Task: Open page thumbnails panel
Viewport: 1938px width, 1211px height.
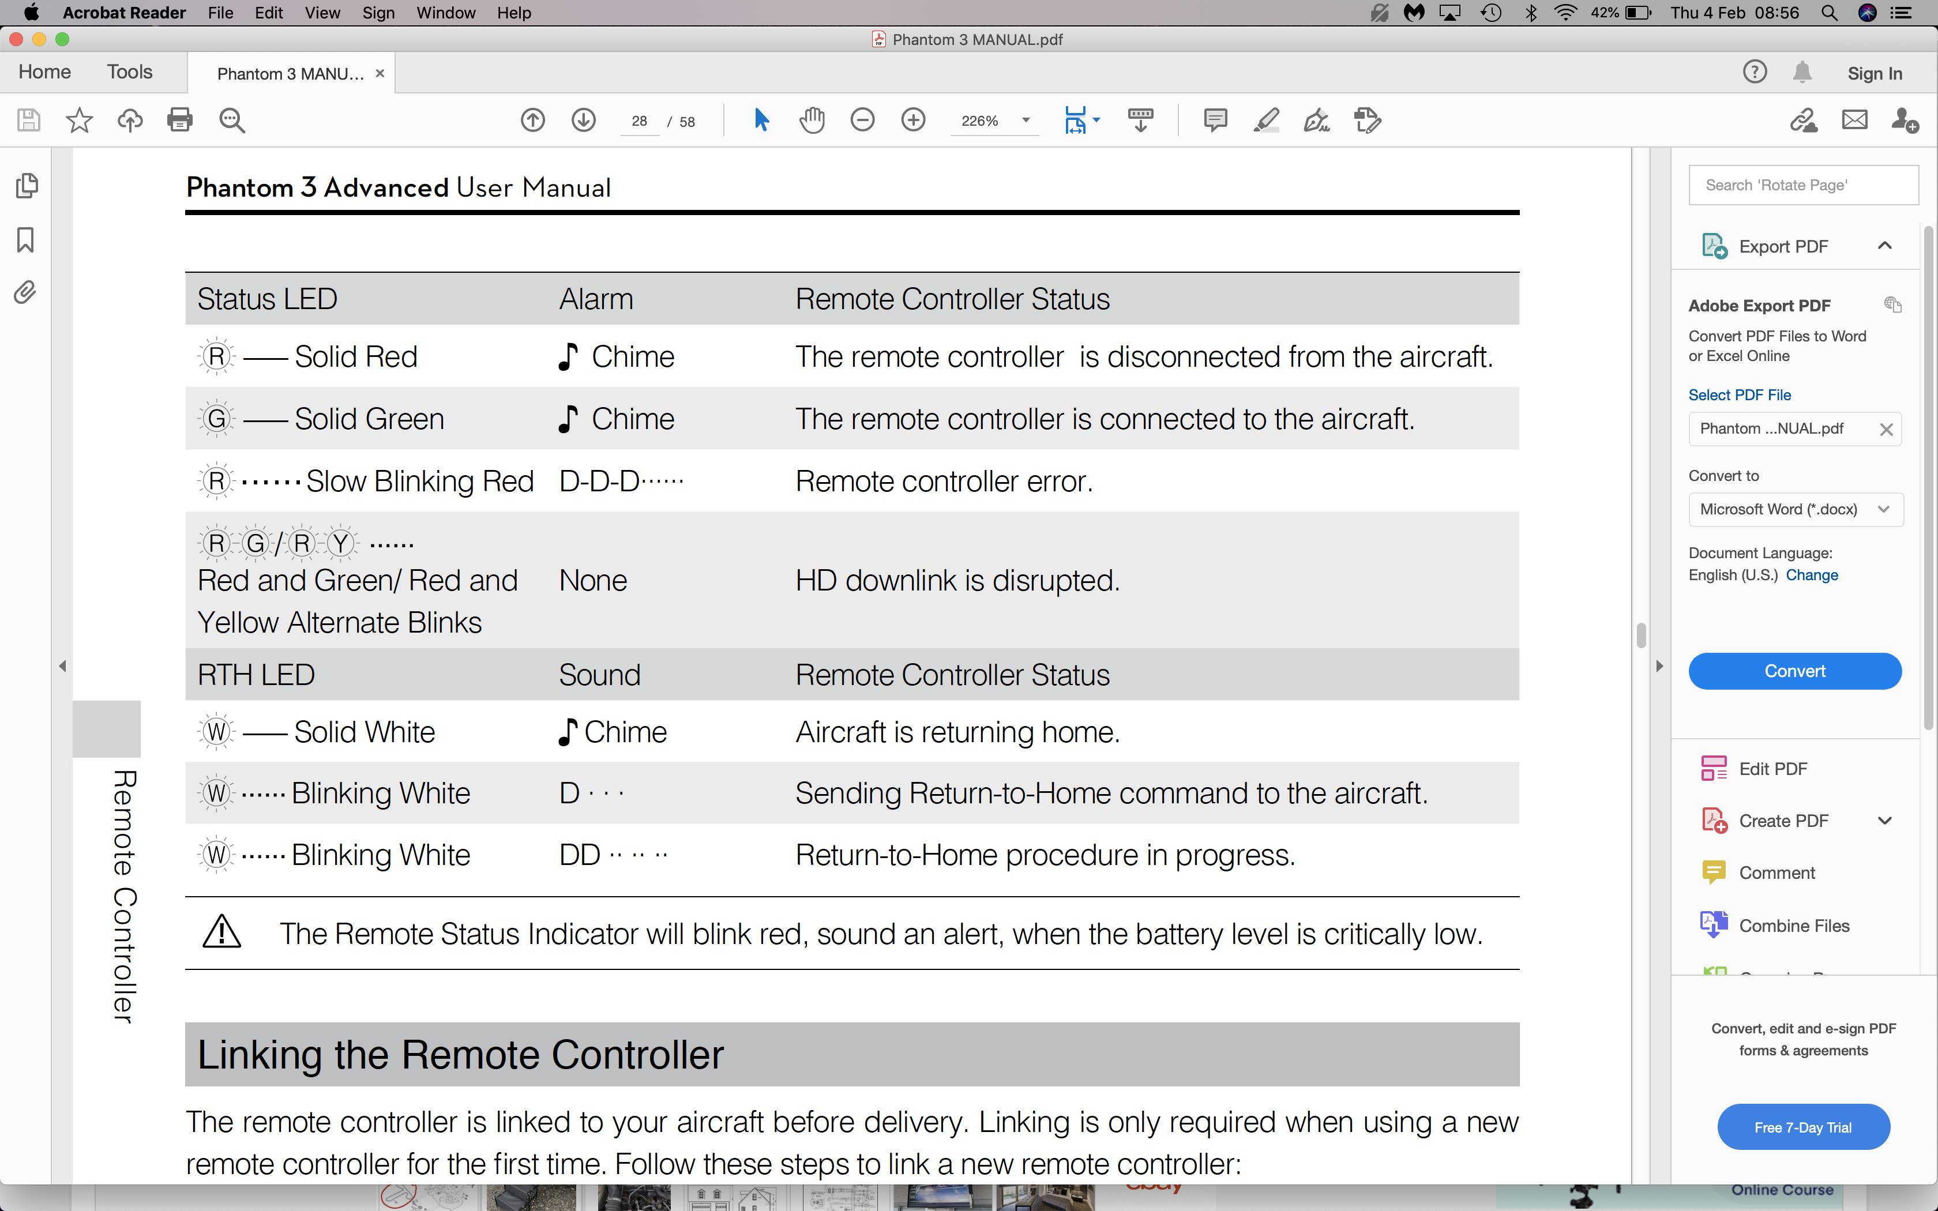Action: tap(27, 186)
